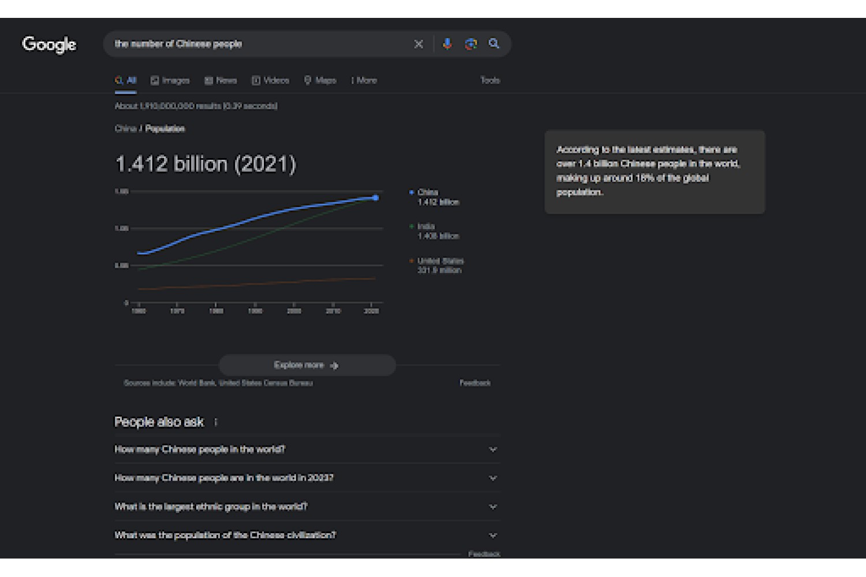Viewport: 866px width, 577px height.
Task: Expand 'How many Chinese people in the world?'
Action: [x=307, y=449]
